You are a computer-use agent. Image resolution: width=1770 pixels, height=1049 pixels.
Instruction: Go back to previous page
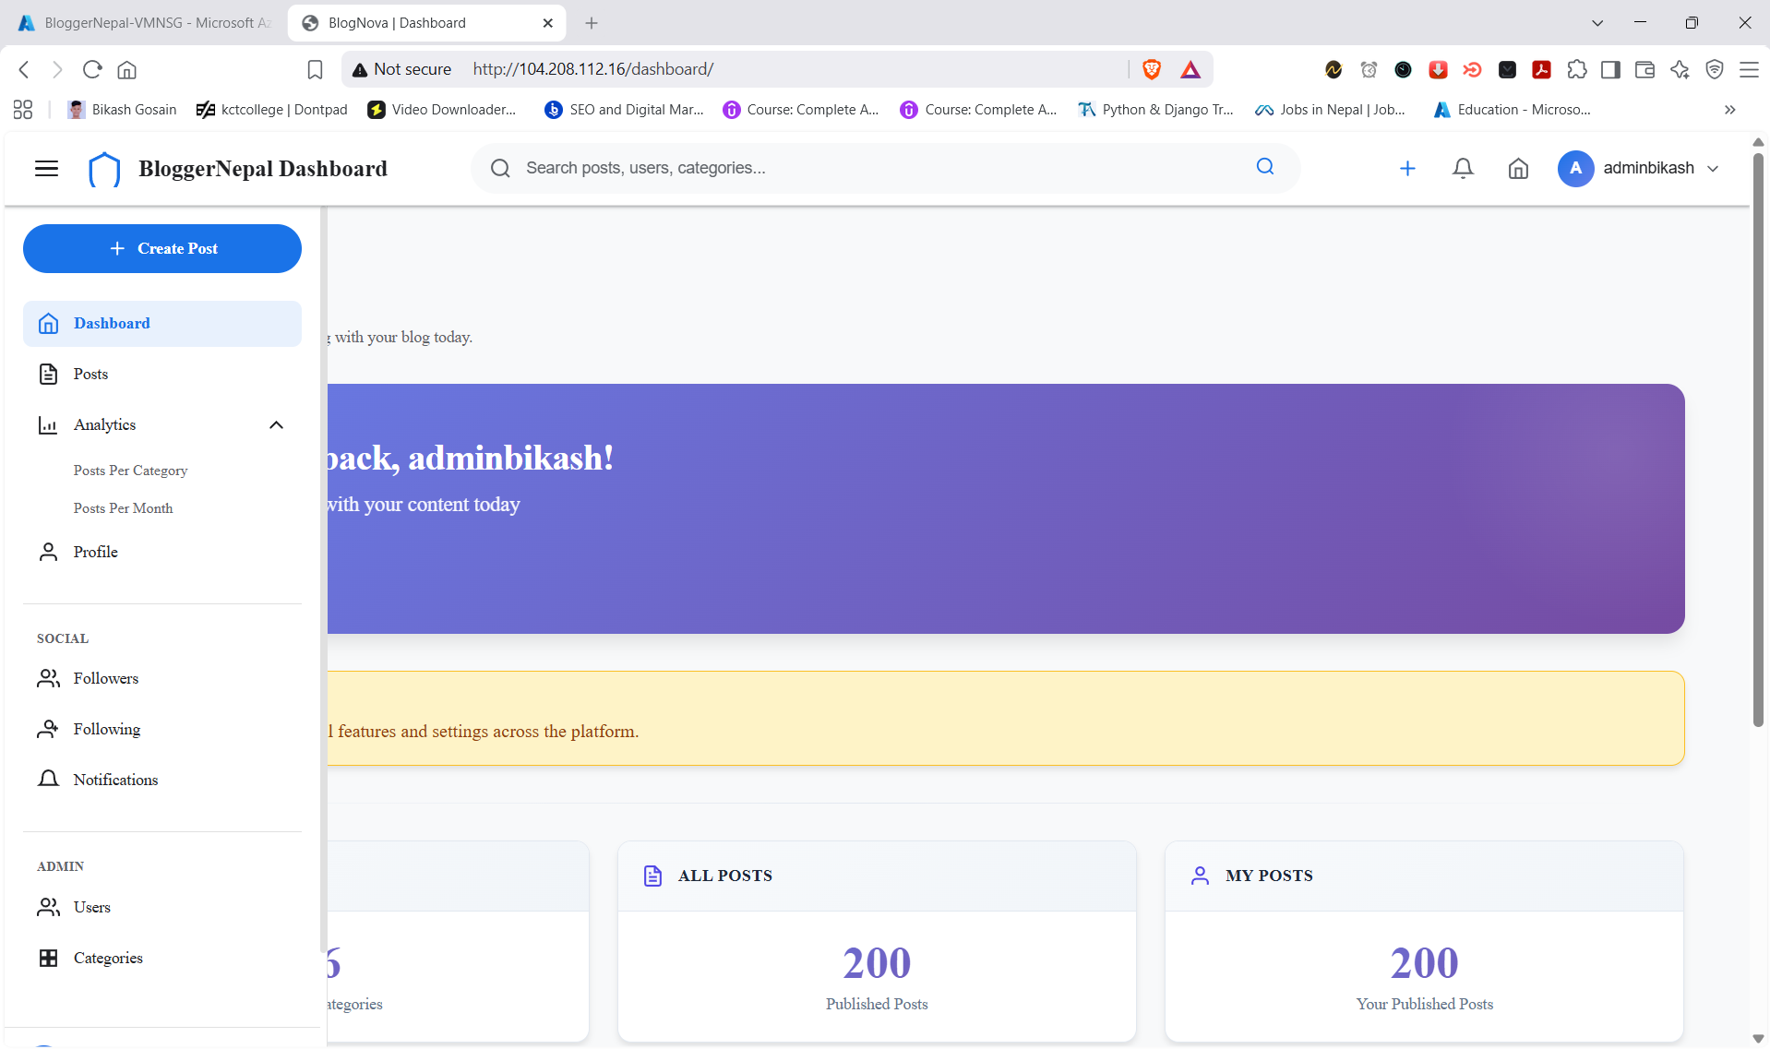[x=25, y=69]
